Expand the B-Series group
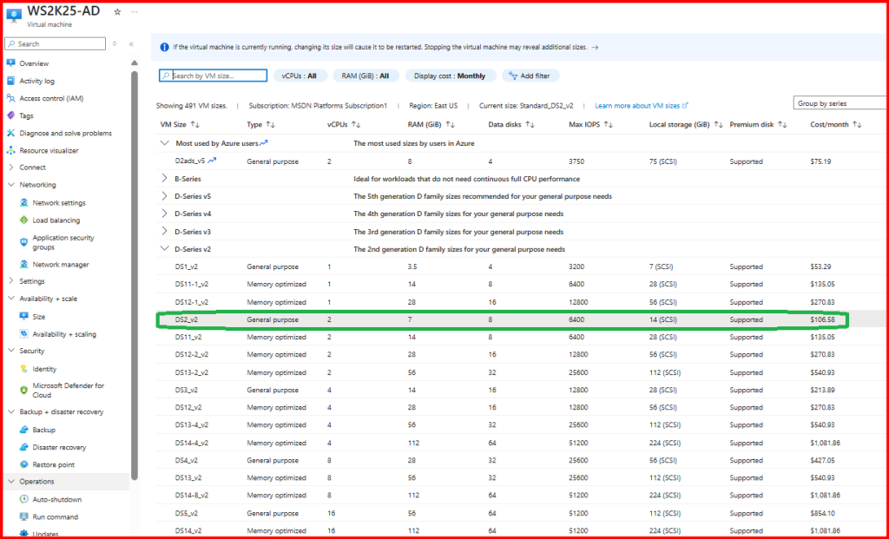Viewport: 889px width, 539px height. 165,179
